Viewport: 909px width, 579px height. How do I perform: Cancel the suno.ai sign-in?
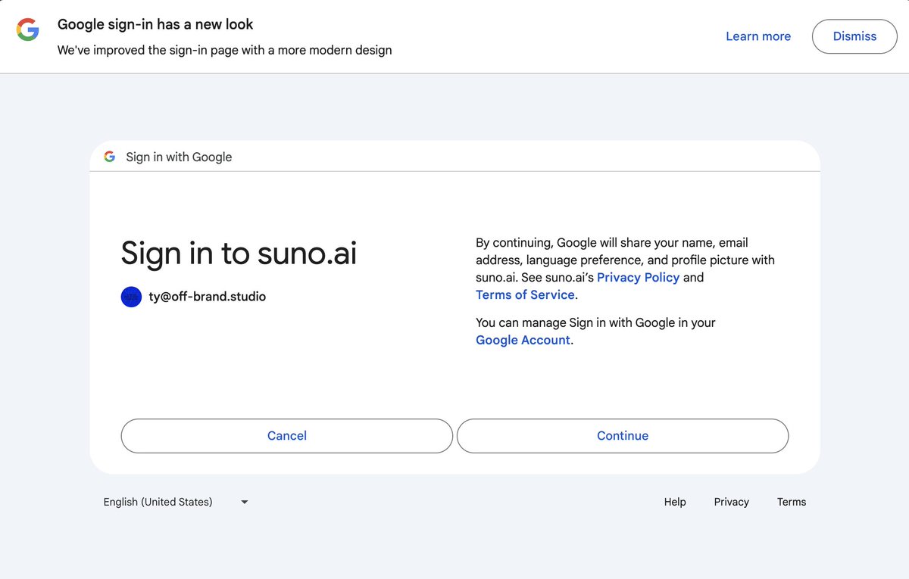pos(287,436)
